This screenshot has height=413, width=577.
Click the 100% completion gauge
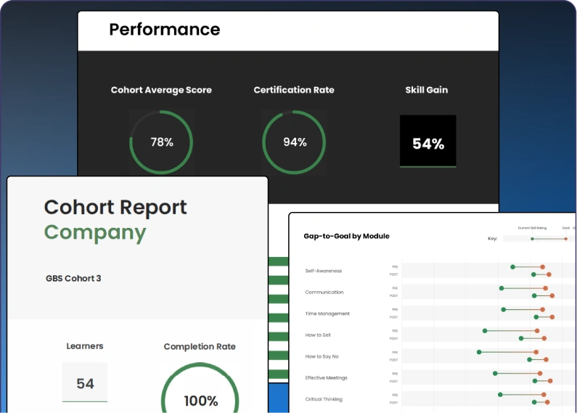coord(200,388)
